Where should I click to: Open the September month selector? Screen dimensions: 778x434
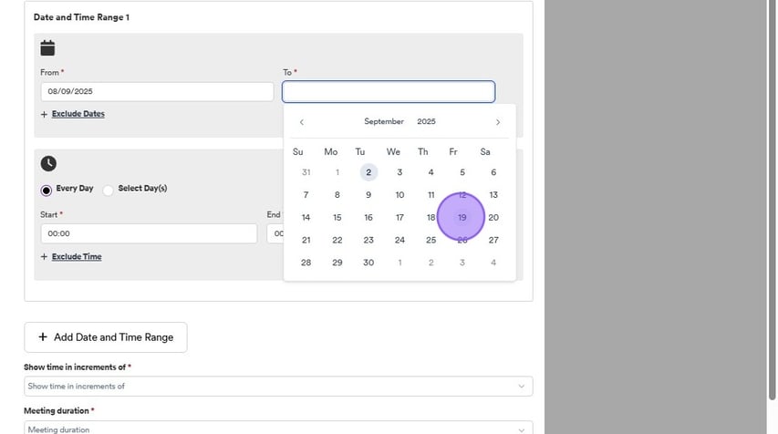[383, 122]
